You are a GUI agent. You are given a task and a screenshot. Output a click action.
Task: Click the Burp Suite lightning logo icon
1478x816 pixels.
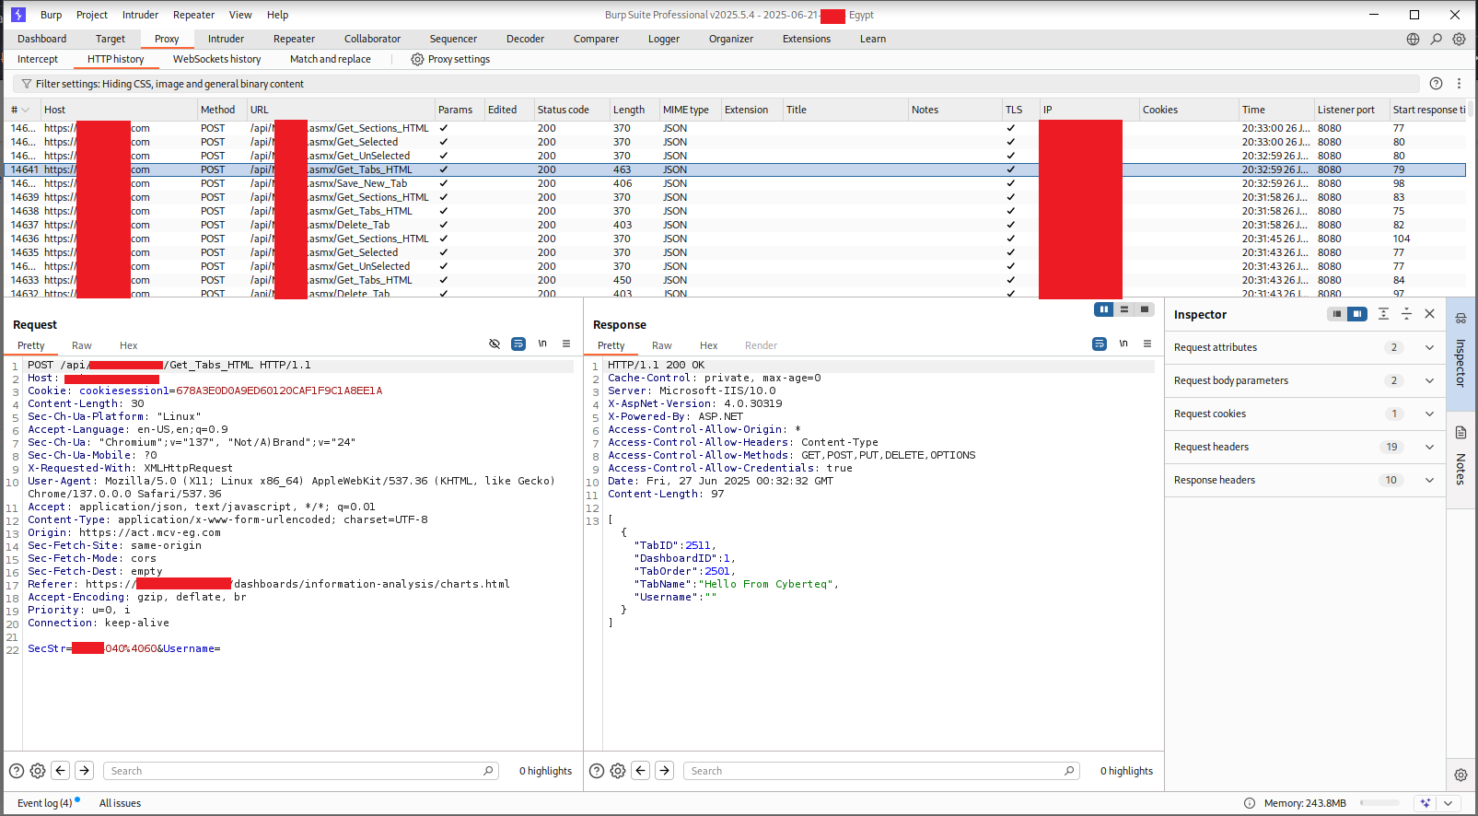(17, 15)
